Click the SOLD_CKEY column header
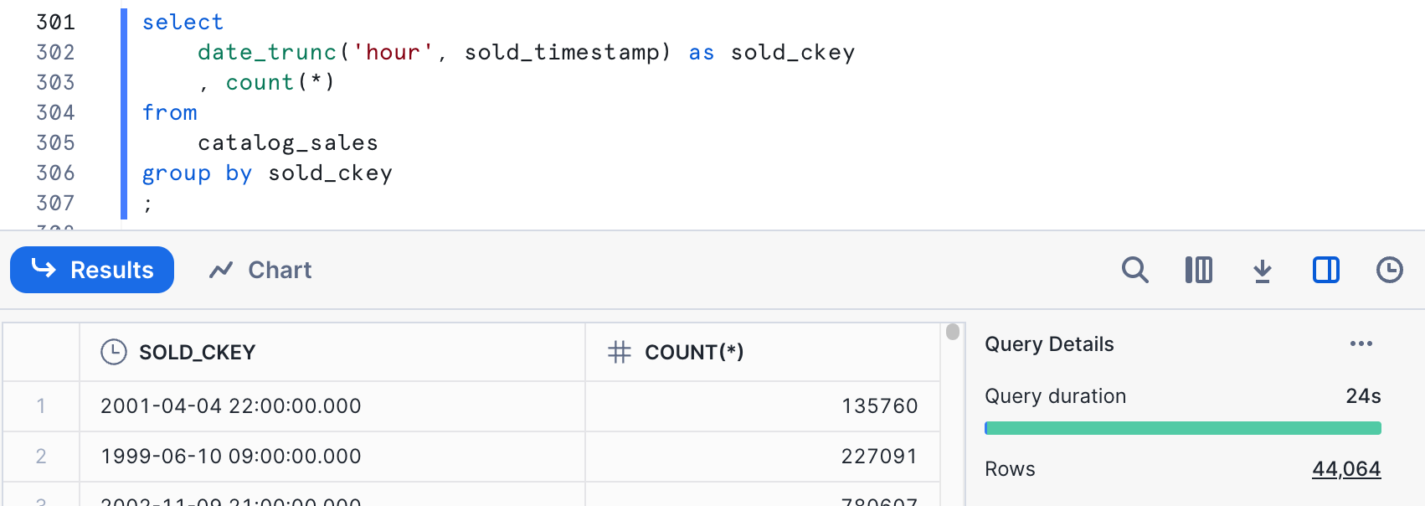1425x506 pixels. point(197,352)
